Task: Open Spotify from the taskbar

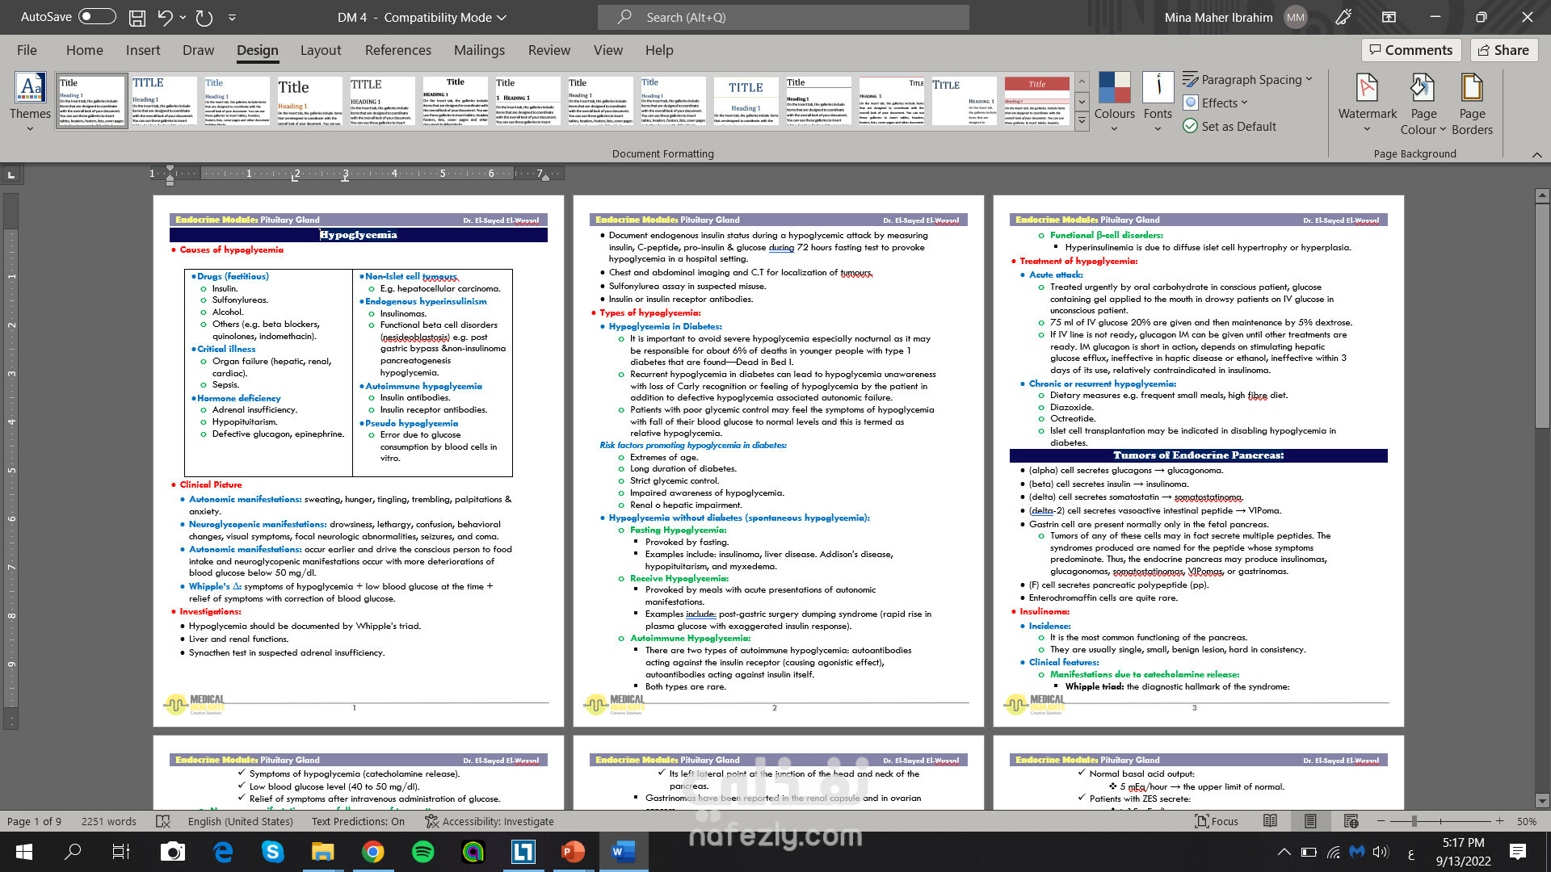Action: pos(422,852)
